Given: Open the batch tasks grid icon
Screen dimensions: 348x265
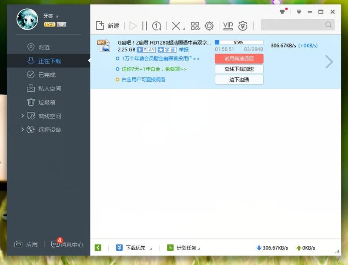Looking at the screenshot, I should 195,26.
